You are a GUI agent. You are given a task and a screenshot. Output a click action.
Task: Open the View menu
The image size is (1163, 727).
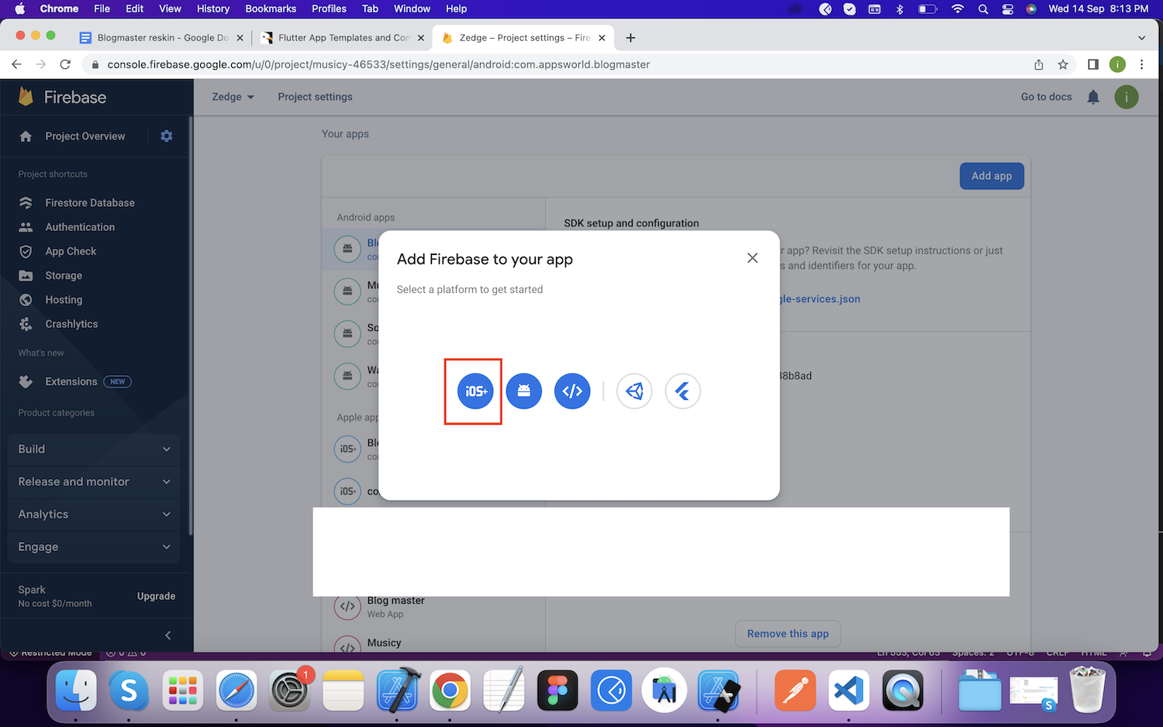170,9
